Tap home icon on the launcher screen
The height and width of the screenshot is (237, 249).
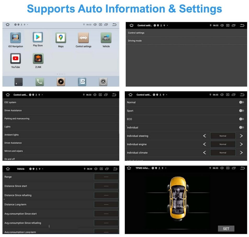click(x=8, y=24)
